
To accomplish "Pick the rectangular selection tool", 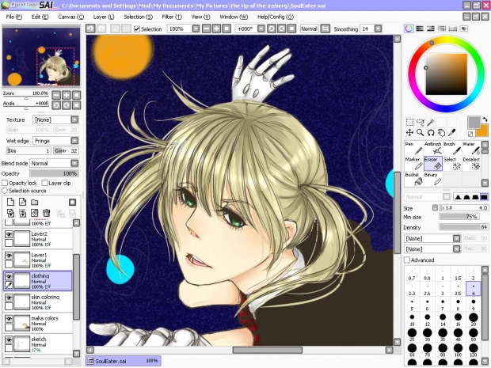I will pyautogui.click(x=409, y=122).
